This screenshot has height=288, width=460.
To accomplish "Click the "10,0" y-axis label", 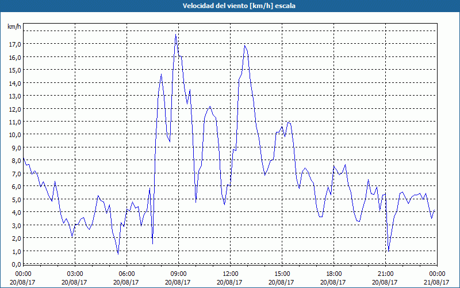I will (15, 135).
